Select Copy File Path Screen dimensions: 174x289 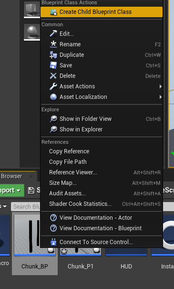[102, 162]
